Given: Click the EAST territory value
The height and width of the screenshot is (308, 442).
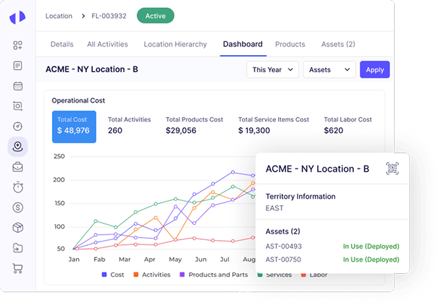Looking at the screenshot, I should click(x=274, y=208).
